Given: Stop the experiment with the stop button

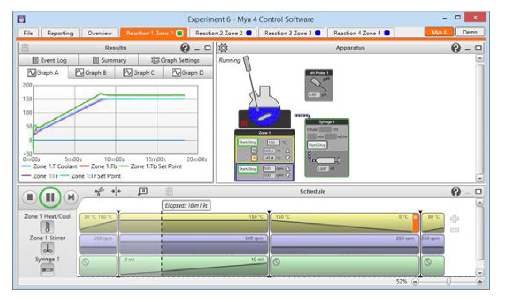Looking at the screenshot, I should tap(30, 197).
